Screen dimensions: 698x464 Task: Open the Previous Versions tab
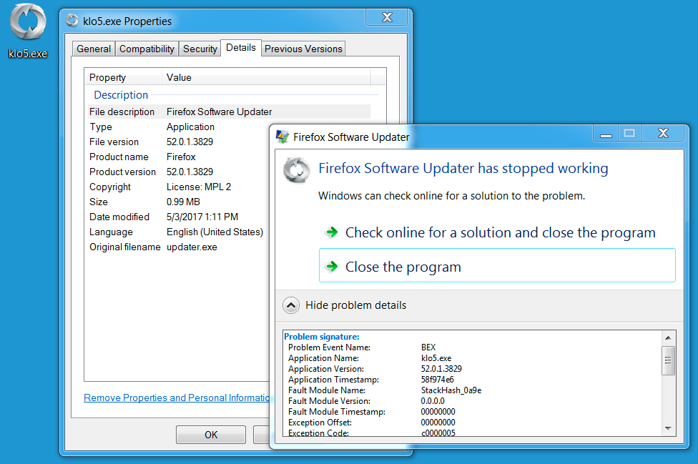303,49
